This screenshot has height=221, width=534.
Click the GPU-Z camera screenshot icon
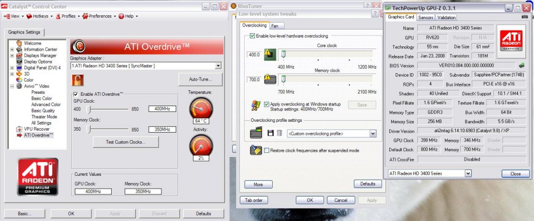click(x=525, y=17)
